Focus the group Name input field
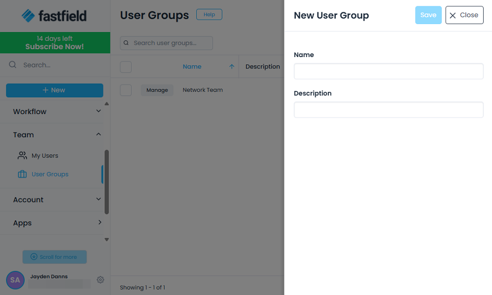 388,71
